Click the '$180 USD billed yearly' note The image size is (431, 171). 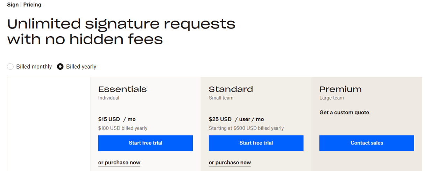click(x=122, y=128)
